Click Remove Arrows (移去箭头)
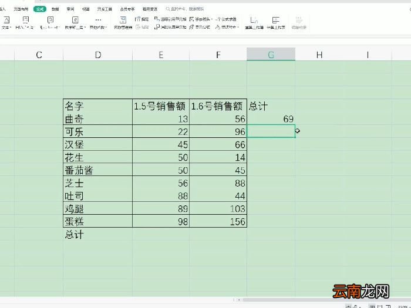 [x=200, y=19]
